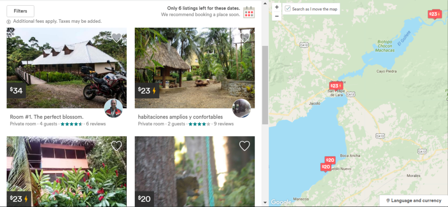Save 'Room #1. The perfect blossom' with heart icon
Viewport: 448px width, 207px height.
[x=116, y=38]
